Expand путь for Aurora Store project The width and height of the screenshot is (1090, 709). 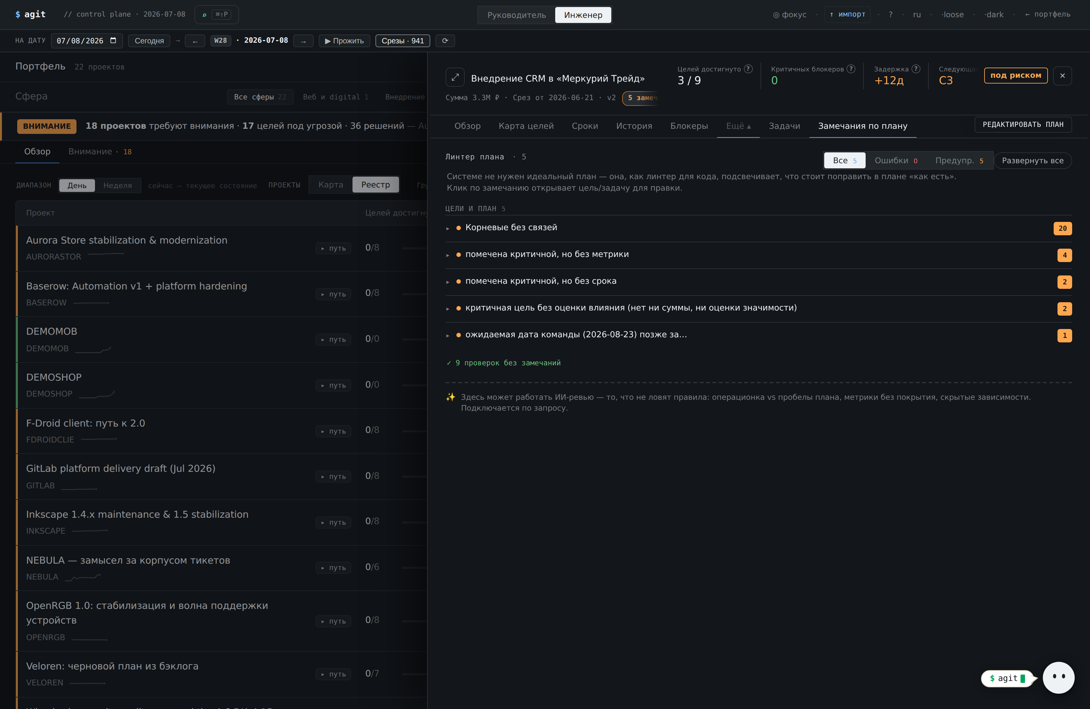(333, 248)
